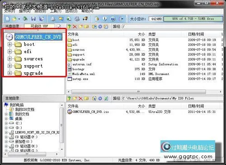Click the refresh icon in local pane toolbar

coord(106,98)
